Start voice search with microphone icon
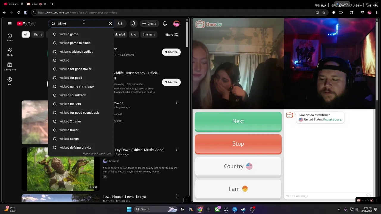381x214 pixels. pyautogui.click(x=134, y=23)
